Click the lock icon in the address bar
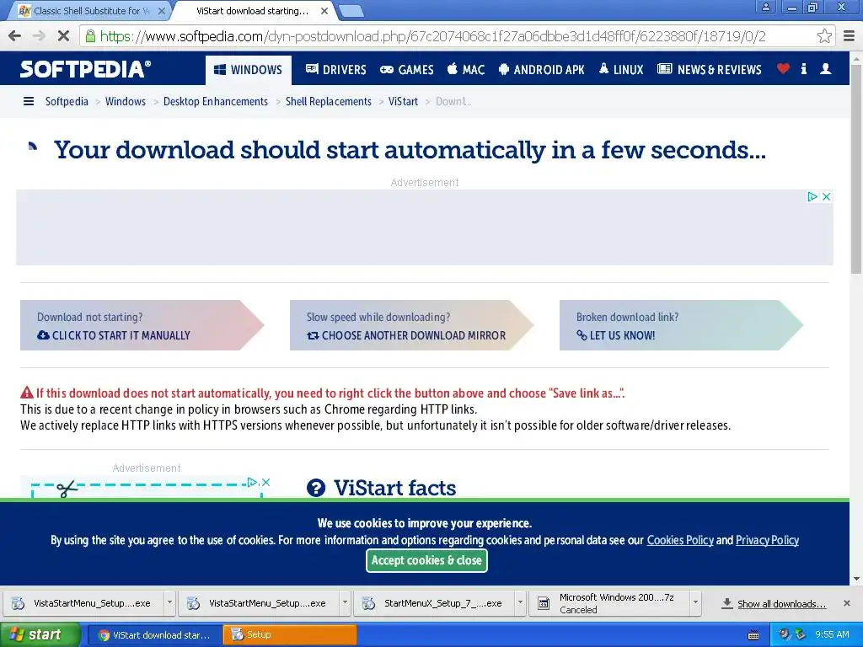 pos(90,36)
